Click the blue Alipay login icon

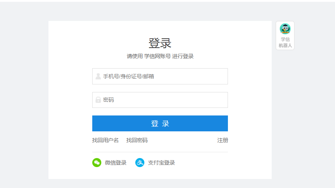click(140, 163)
